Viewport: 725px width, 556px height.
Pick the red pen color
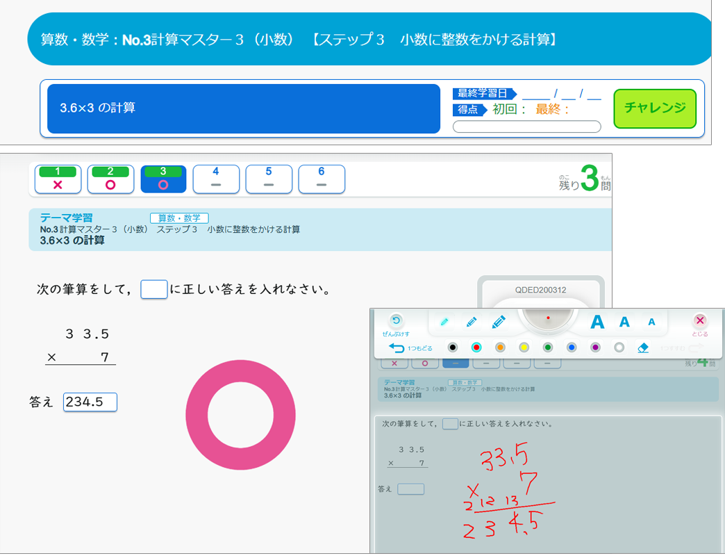pyautogui.click(x=476, y=347)
